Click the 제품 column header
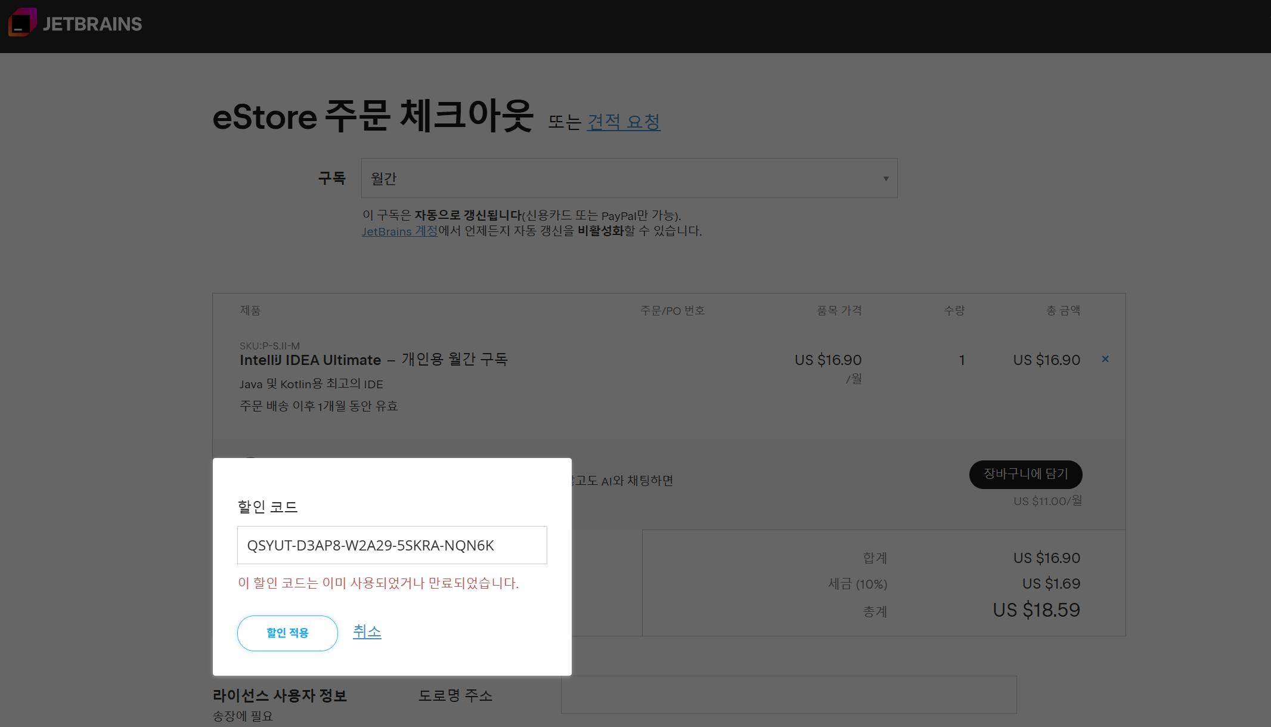This screenshot has height=727, width=1271. [250, 311]
